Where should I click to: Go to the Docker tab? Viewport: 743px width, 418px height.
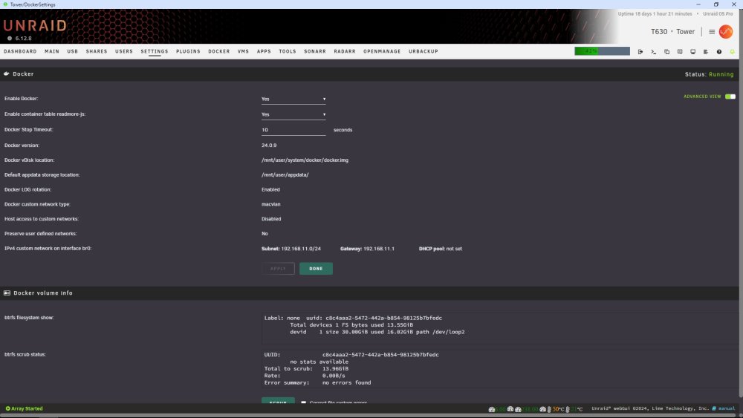[x=219, y=51]
